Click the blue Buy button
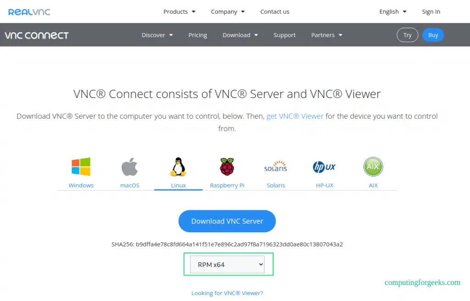470x301 pixels. (433, 35)
